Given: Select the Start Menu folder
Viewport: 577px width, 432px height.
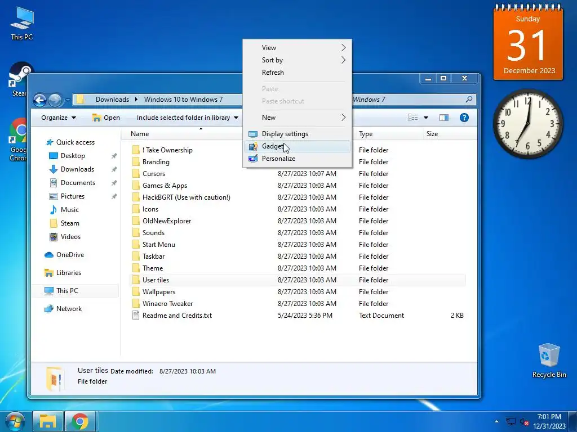Looking at the screenshot, I should (x=158, y=244).
